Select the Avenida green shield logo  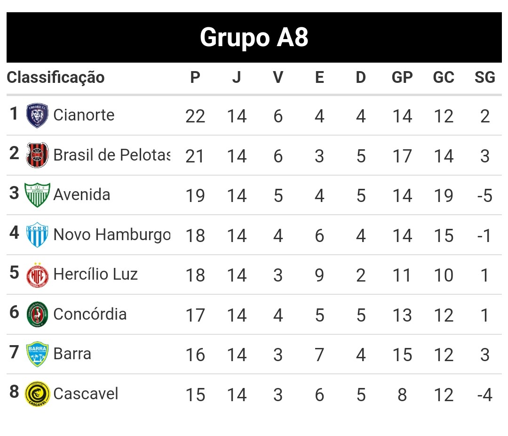click(37, 195)
